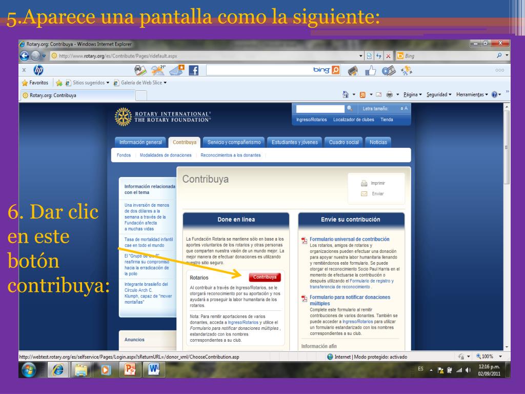525x394 pixels.
Task: Click the PowerPoint taskbar icon
Action: coord(130,369)
